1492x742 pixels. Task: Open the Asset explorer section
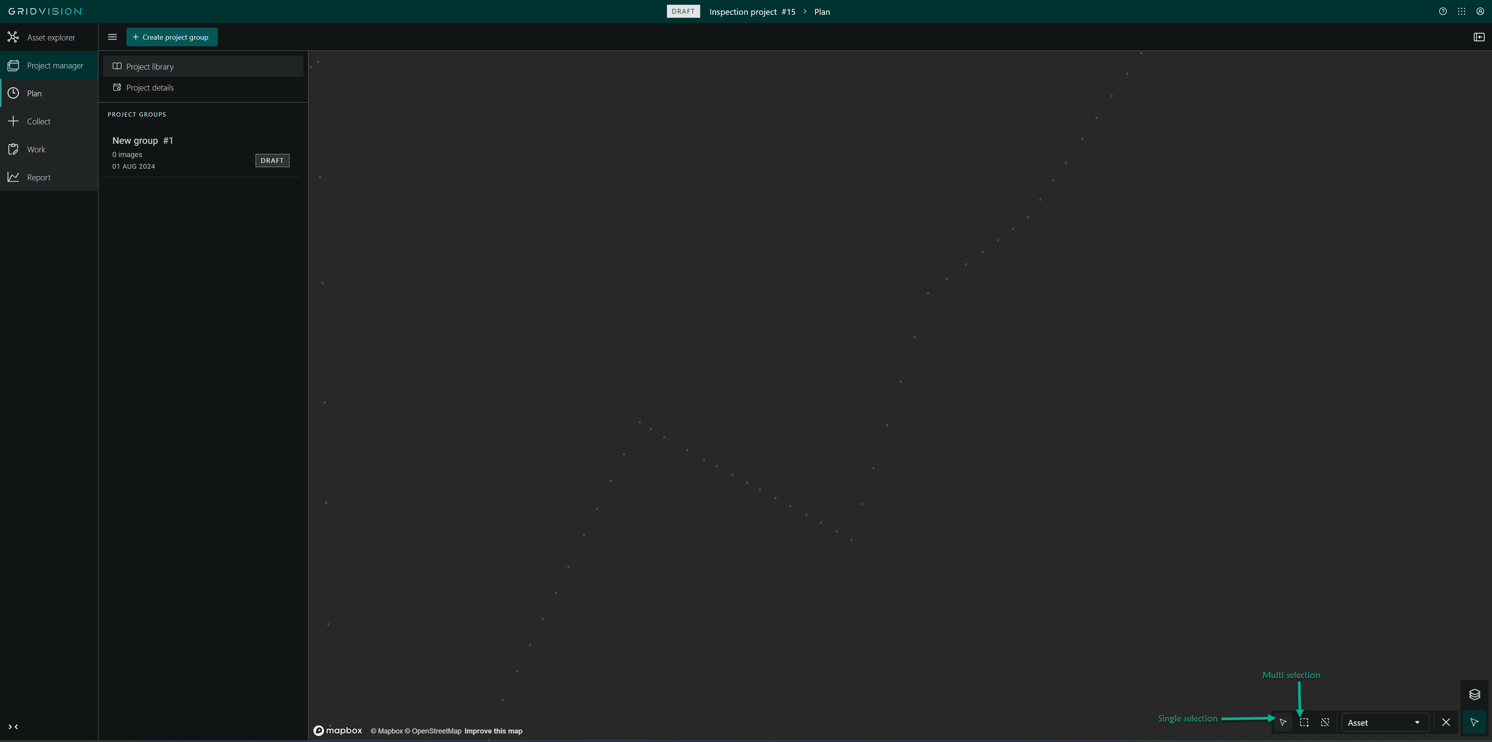click(x=51, y=38)
